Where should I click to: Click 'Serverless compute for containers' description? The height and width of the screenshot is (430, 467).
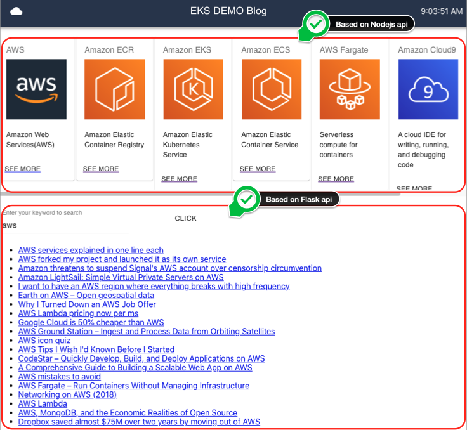click(x=339, y=145)
